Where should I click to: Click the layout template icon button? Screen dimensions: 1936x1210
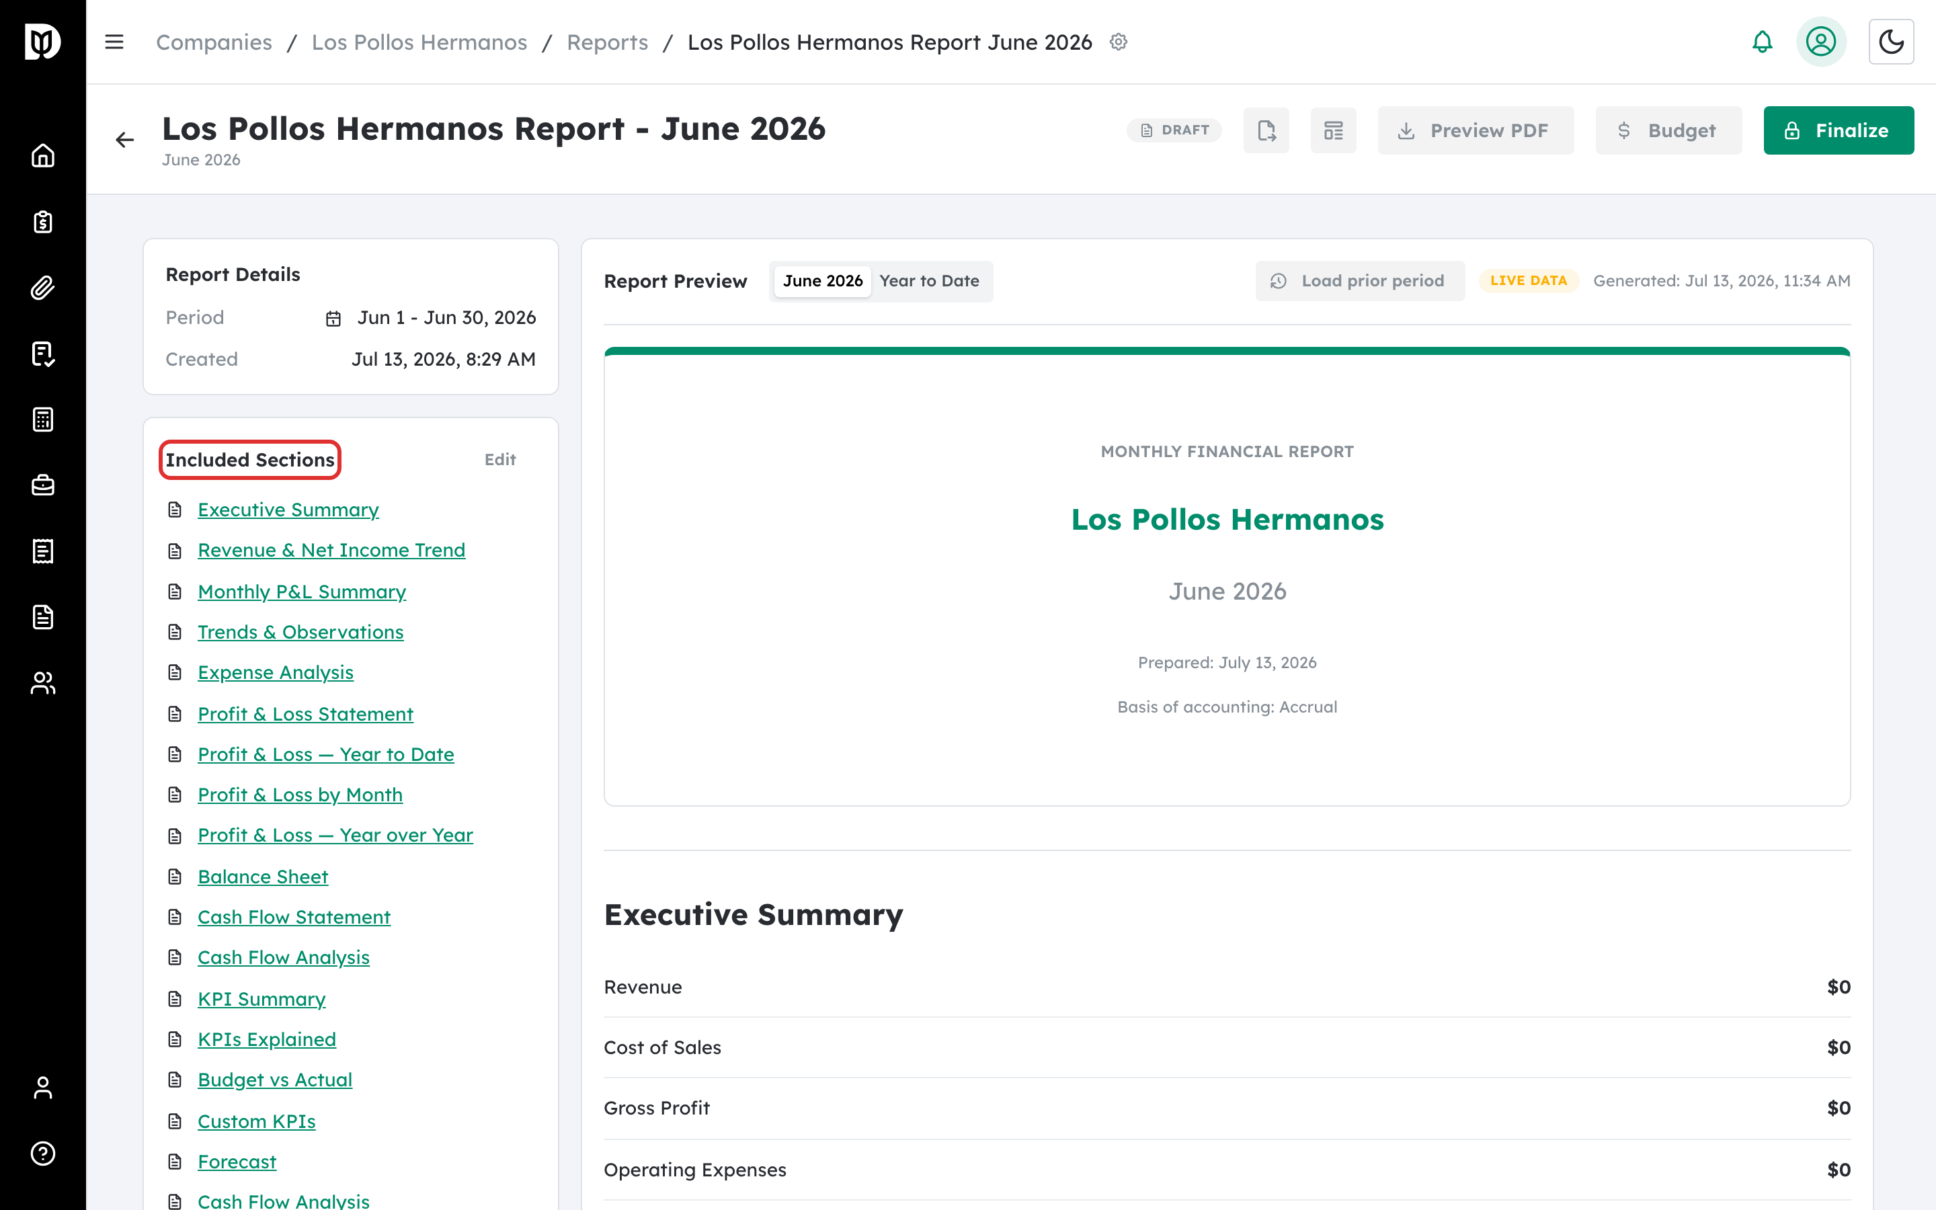tap(1333, 130)
